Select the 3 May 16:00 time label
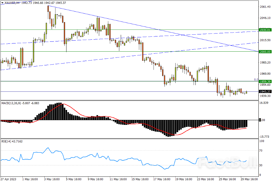This screenshot has height=182, width=273. click(52, 179)
